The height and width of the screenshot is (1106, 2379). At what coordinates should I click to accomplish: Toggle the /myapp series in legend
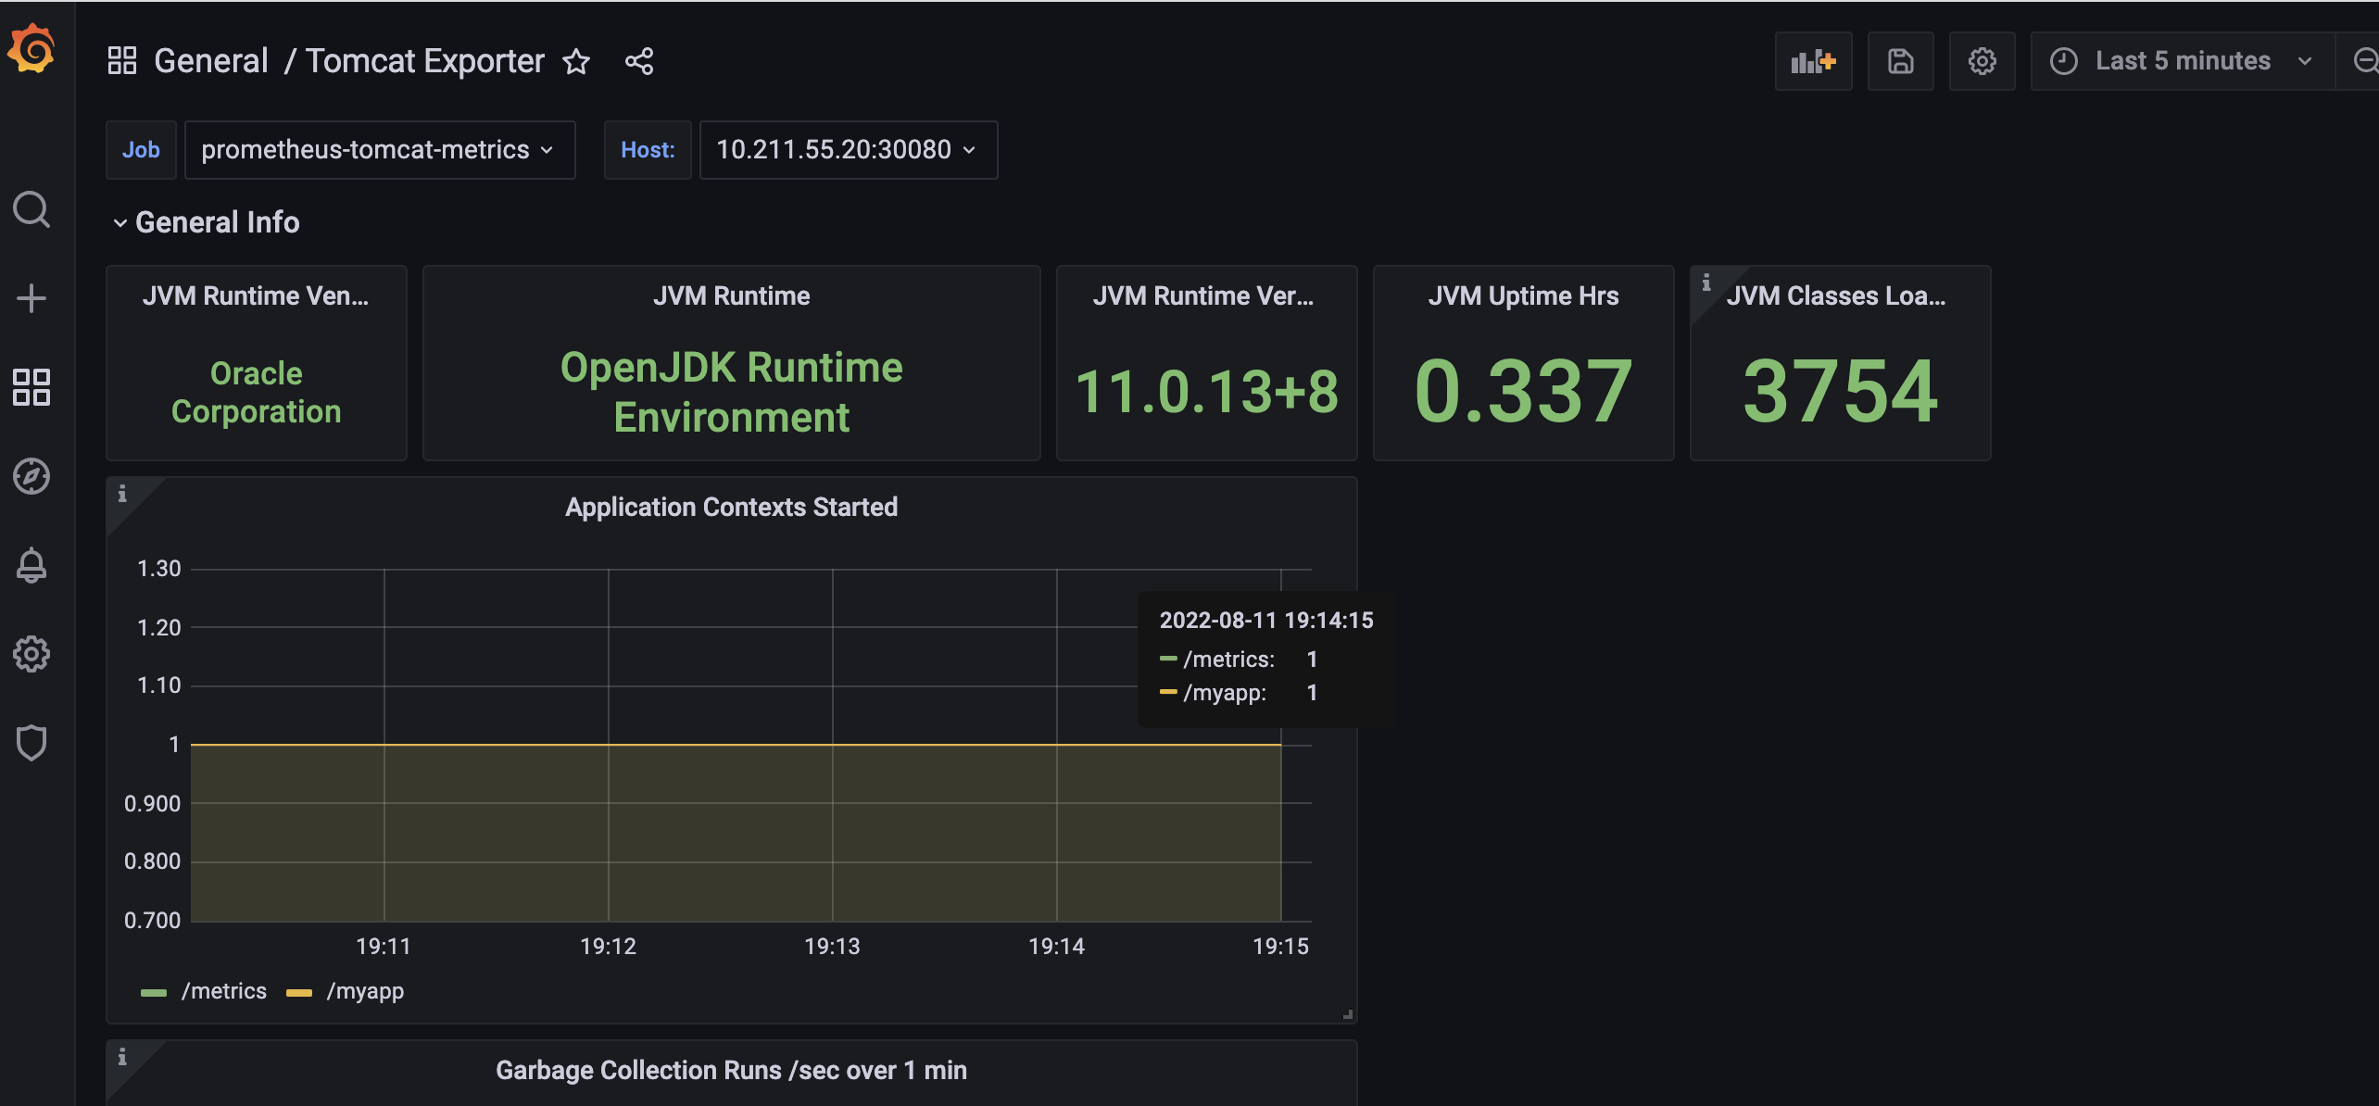365,991
